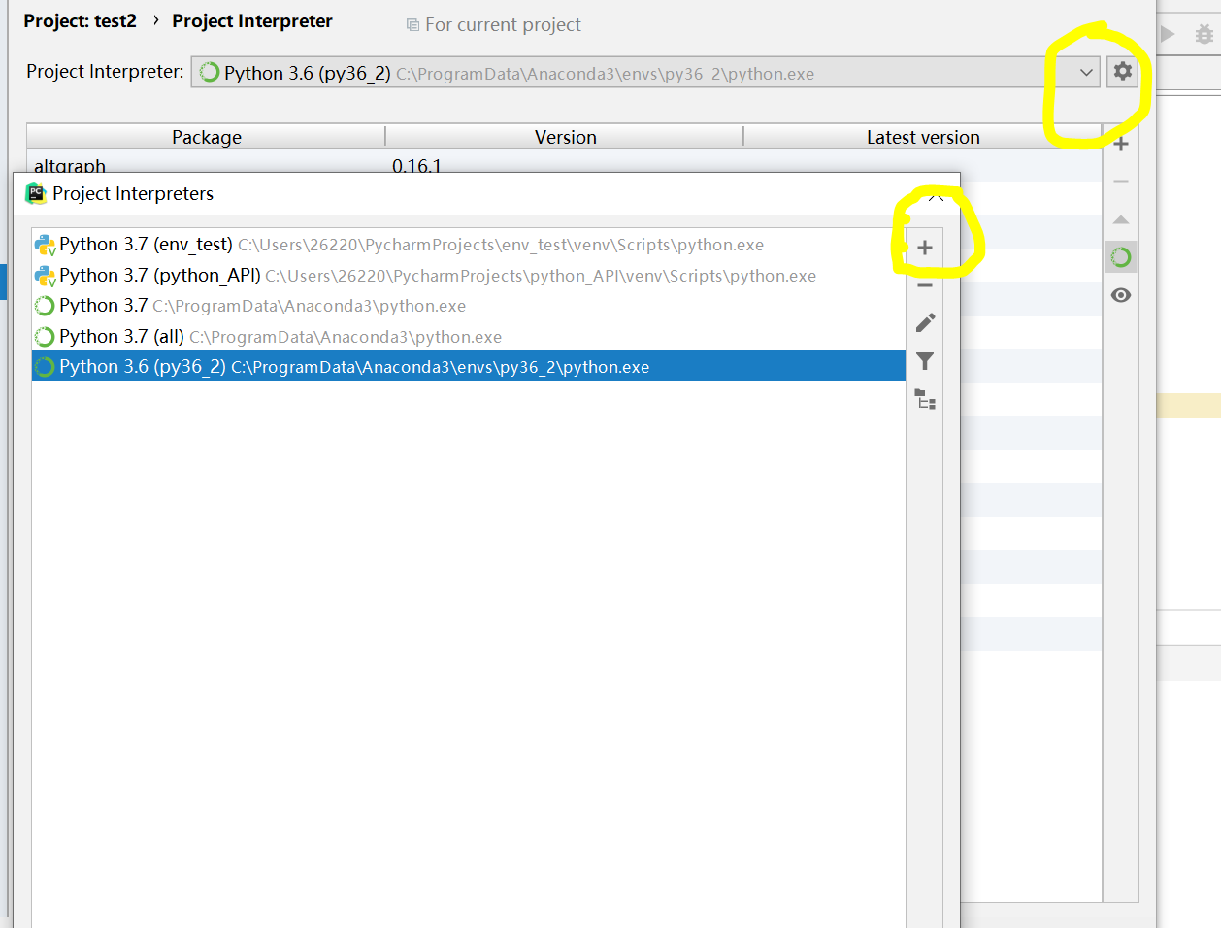This screenshot has width=1221, height=928.
Task: Upgrade the package with the up arrow icon
Action: (1121, 219)
